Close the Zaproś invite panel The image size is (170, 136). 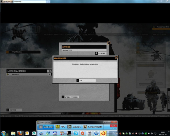(109, 43)
